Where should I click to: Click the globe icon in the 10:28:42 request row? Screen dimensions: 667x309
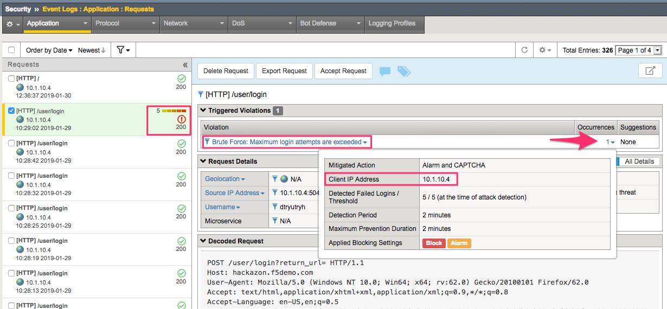click(x=20, y=152)
